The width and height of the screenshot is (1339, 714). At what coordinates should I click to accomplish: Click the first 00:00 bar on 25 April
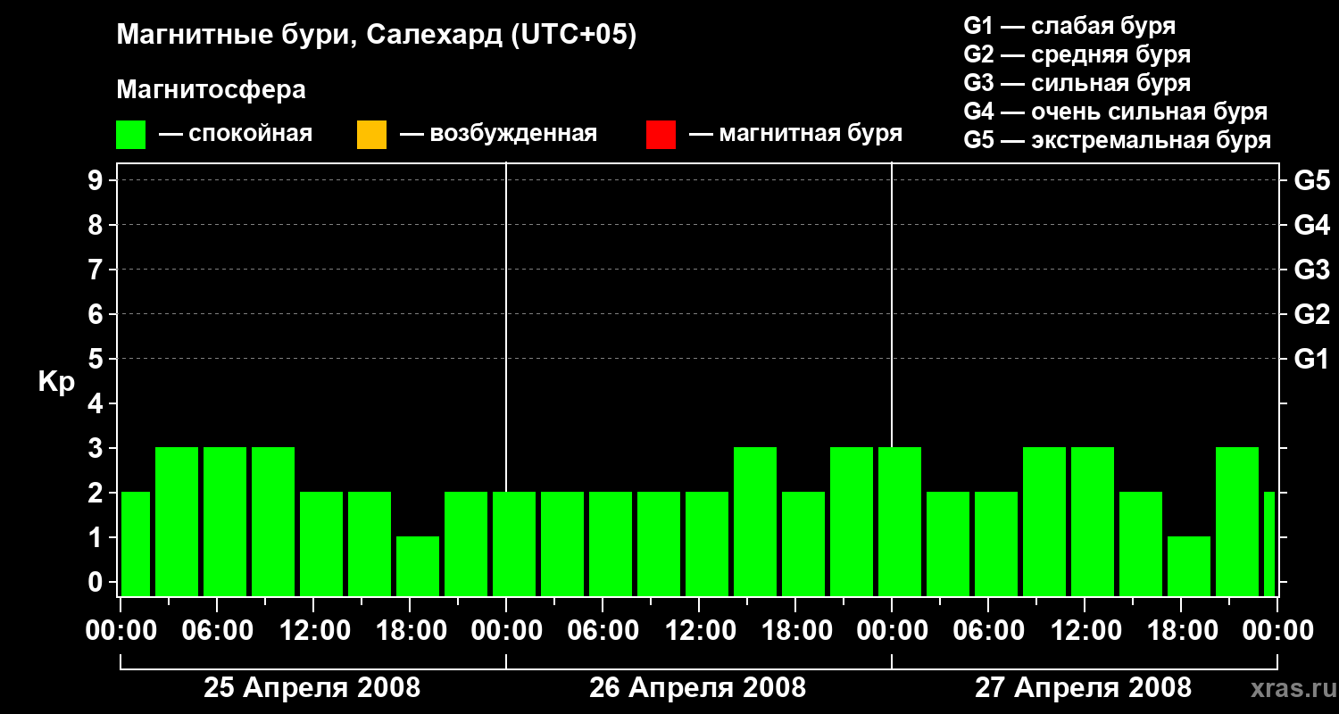coord(136,544)
